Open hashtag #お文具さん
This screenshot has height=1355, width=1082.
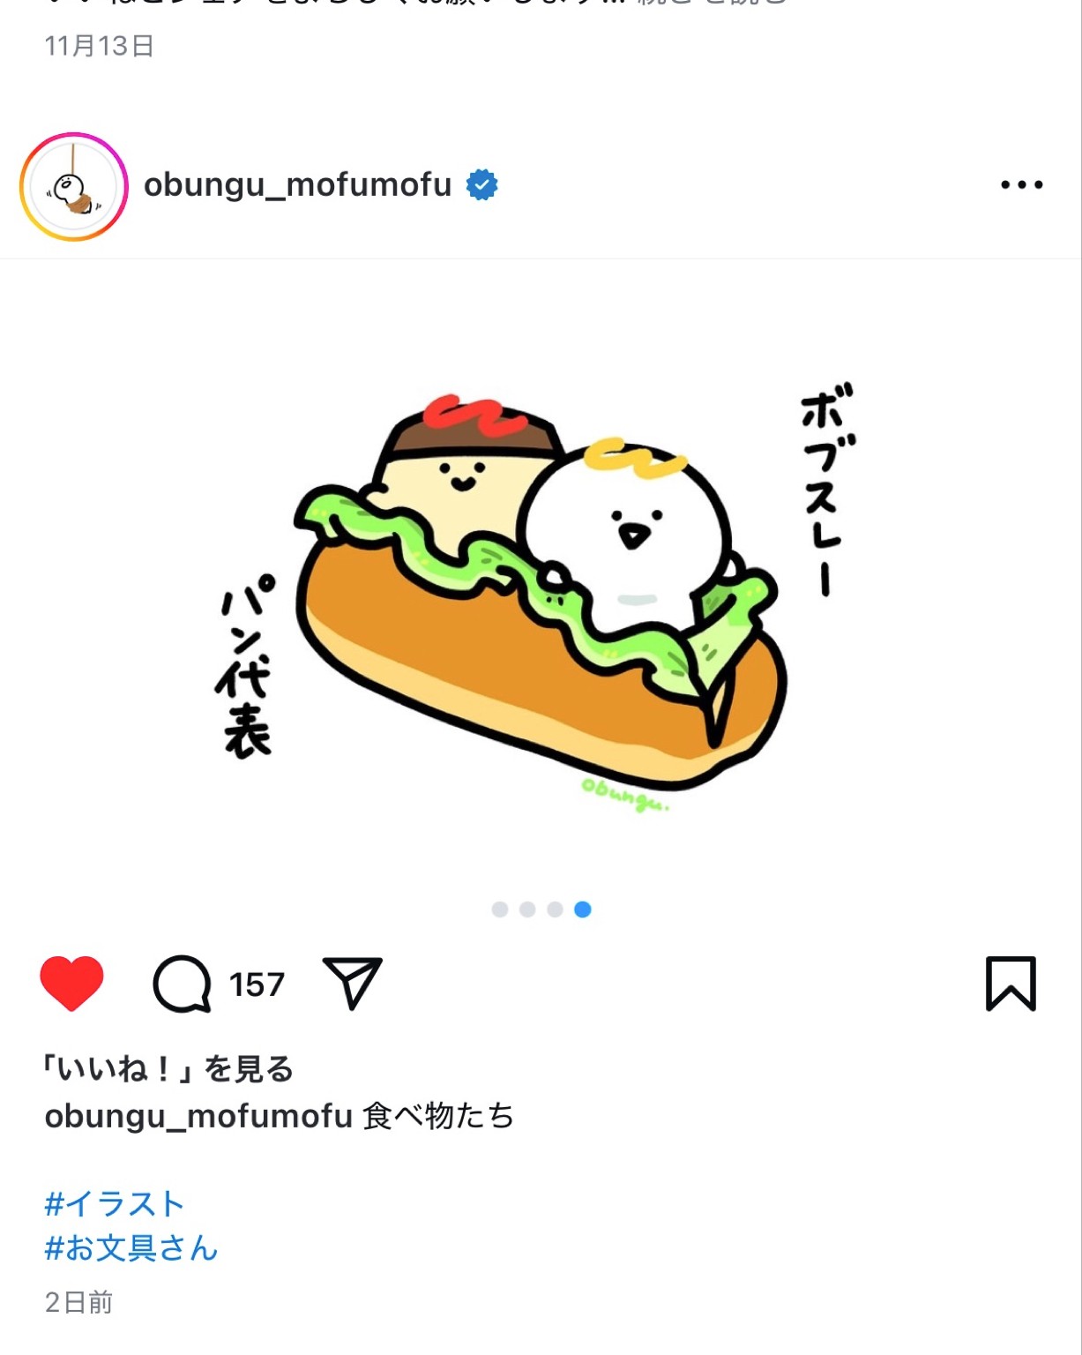click(131, 1248)
